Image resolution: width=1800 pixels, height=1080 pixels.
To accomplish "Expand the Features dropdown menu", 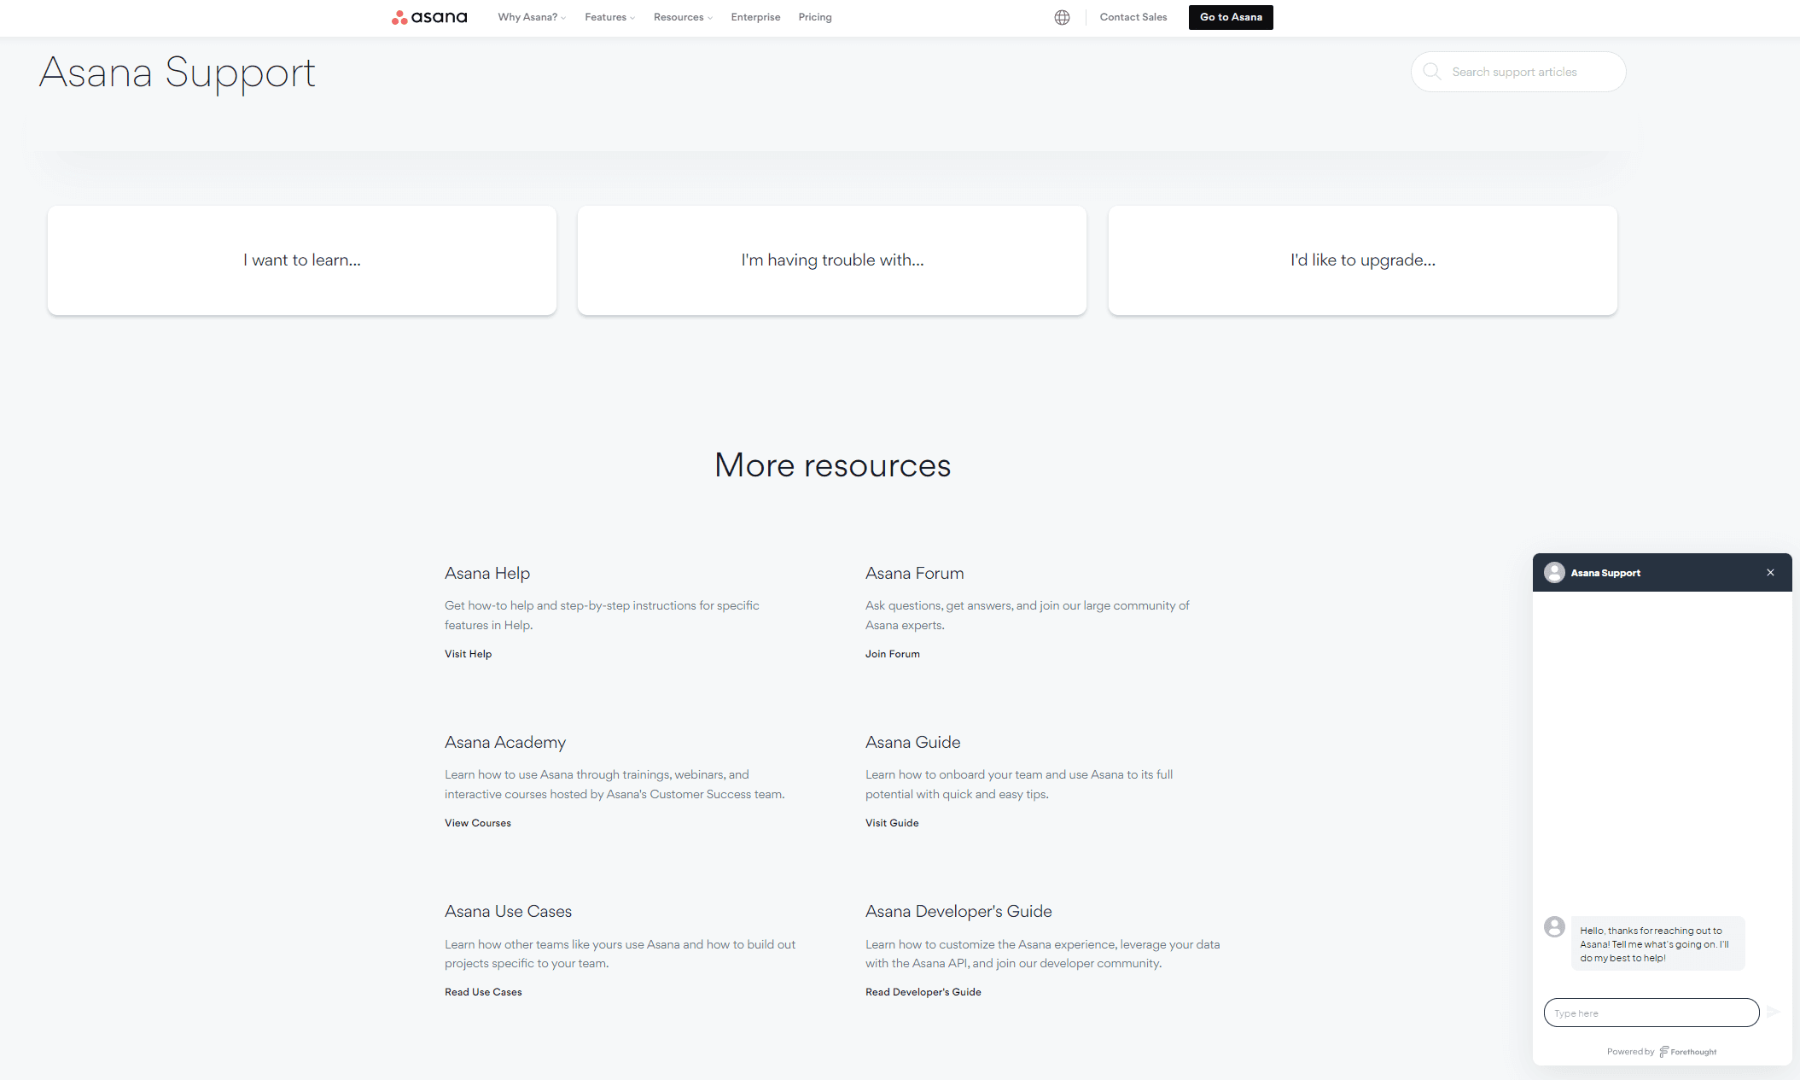I will coord(609,17).
